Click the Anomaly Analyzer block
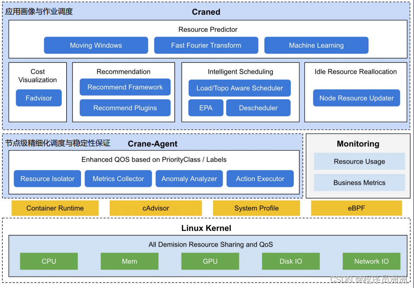 pyautogui.click(x=189, y=178)
